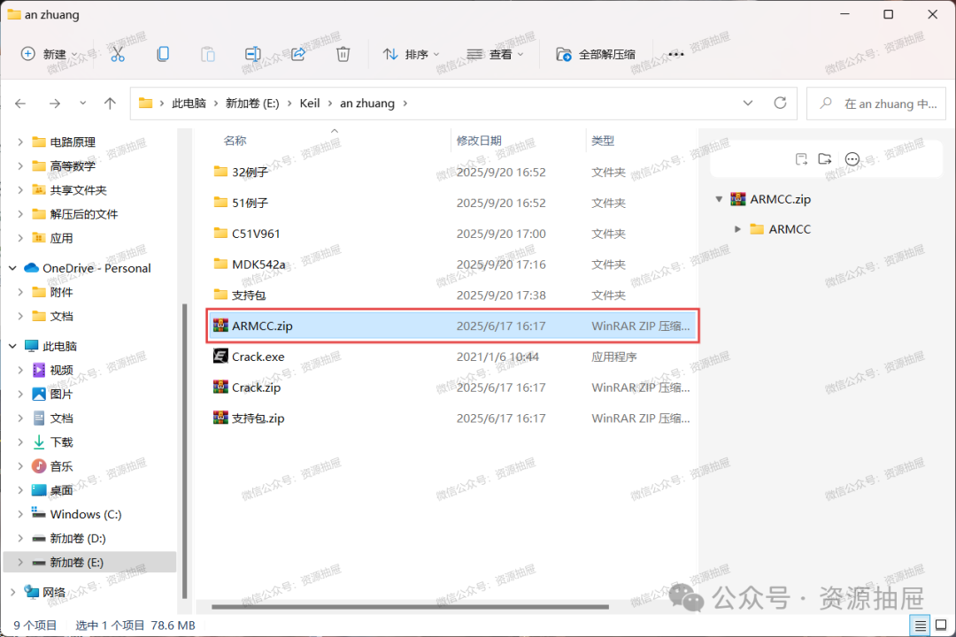The width and height of the screenshot is (956, 637).
Task: Click 此电脑 in the address breadcrumb
Action: (x=189, y=104)
